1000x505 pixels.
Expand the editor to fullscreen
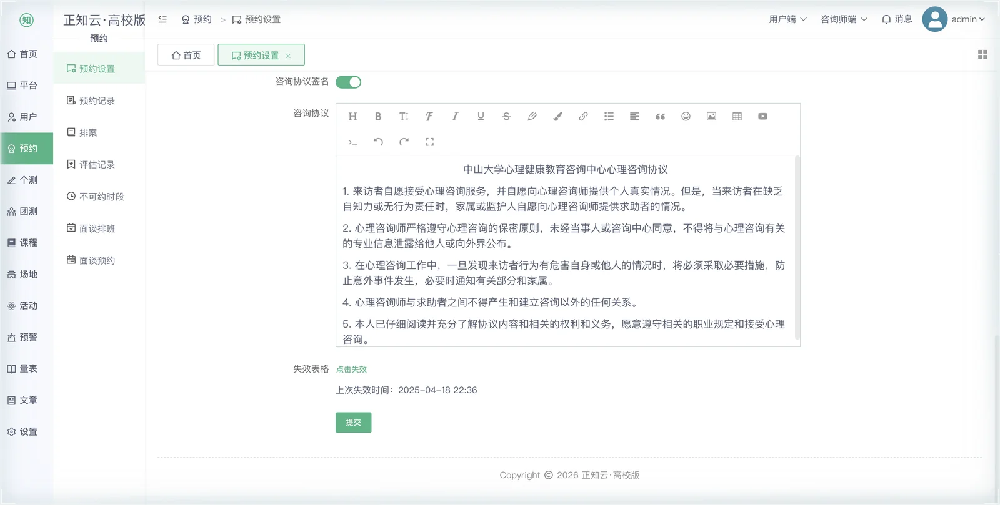click(429, 142)
